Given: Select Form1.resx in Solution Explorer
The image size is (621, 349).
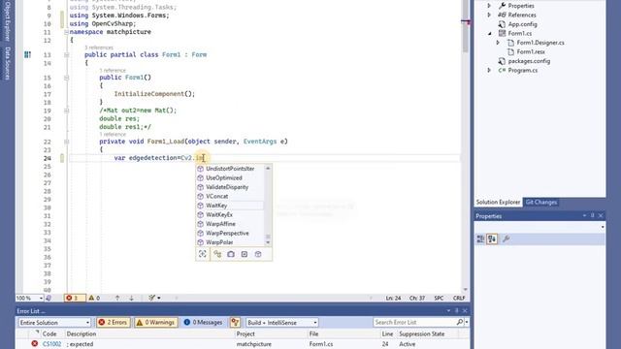Looking at the screenshot, I should tap(531, 51).
